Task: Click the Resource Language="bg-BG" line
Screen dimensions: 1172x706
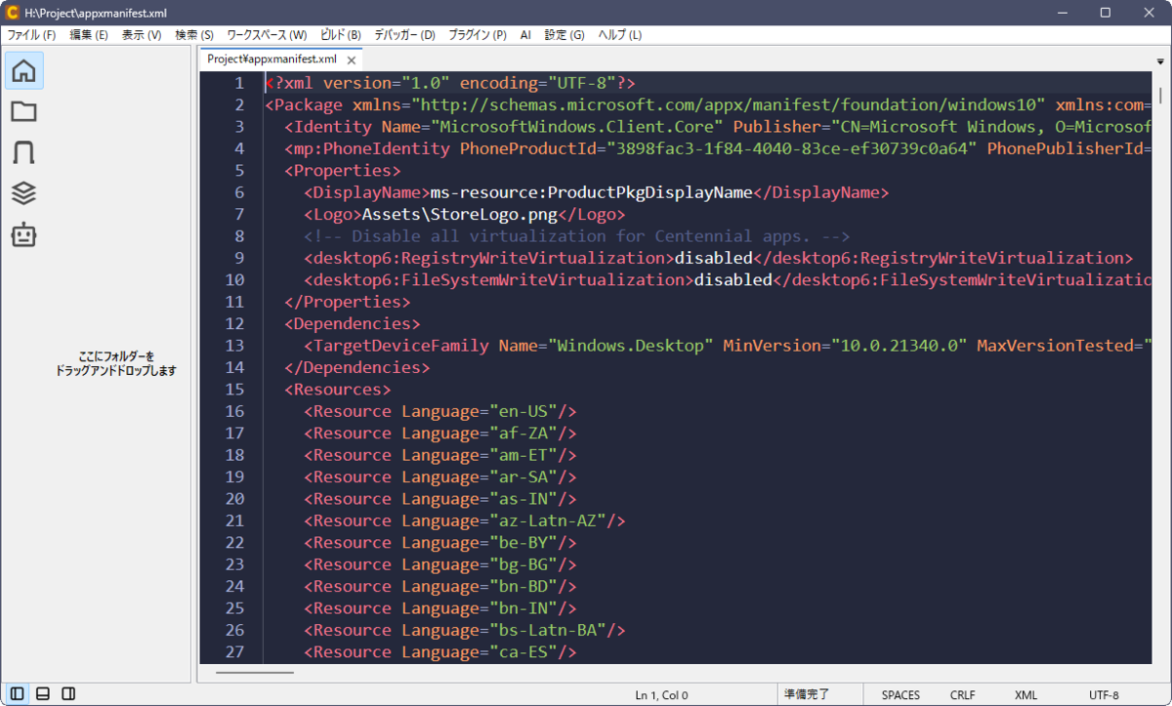Action: (440, 564)
